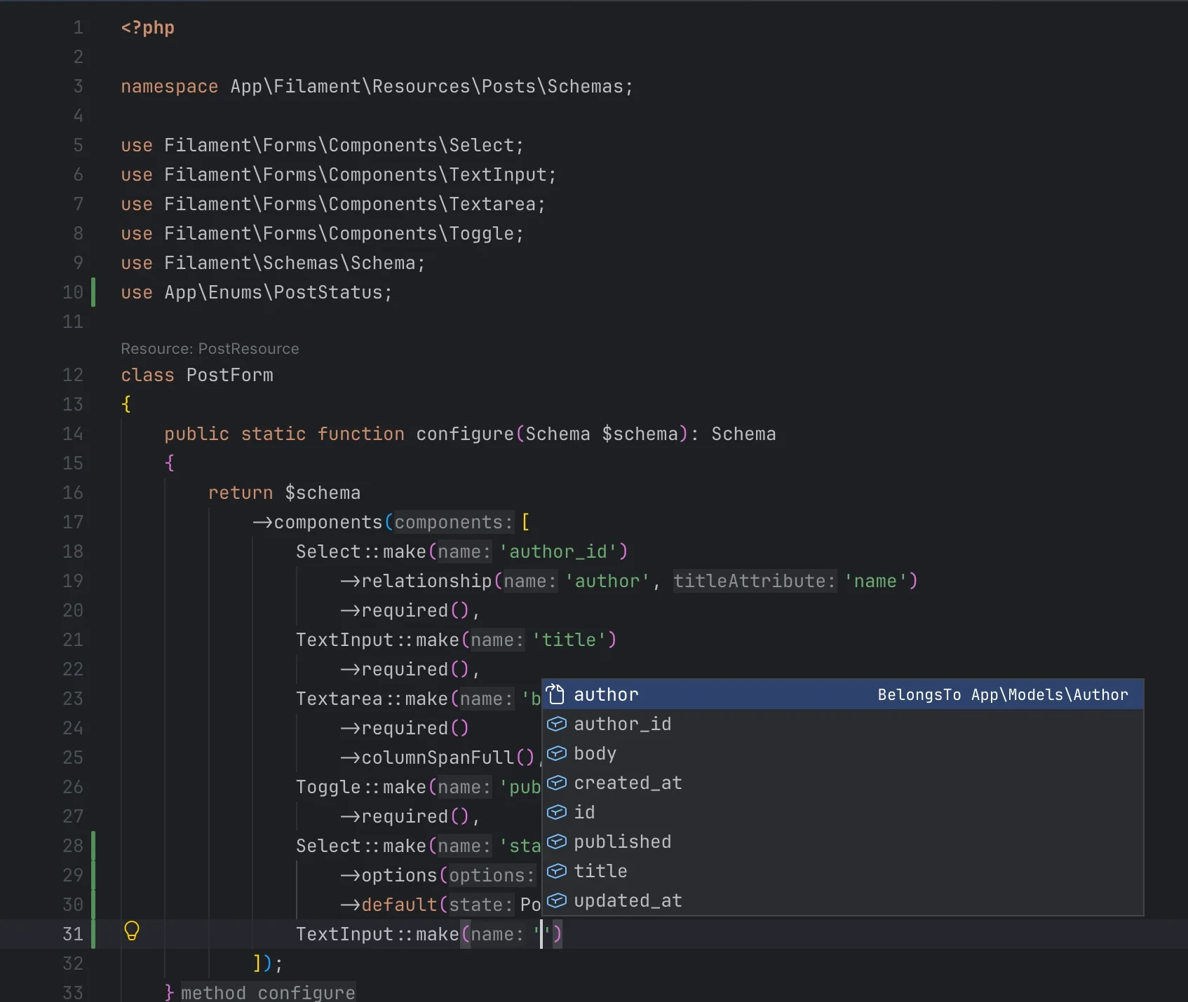The height and width of the screenshot is (1002, 1188).
Task: Click the 'components:' parameter hint on line 17
Action: (454, 522)
